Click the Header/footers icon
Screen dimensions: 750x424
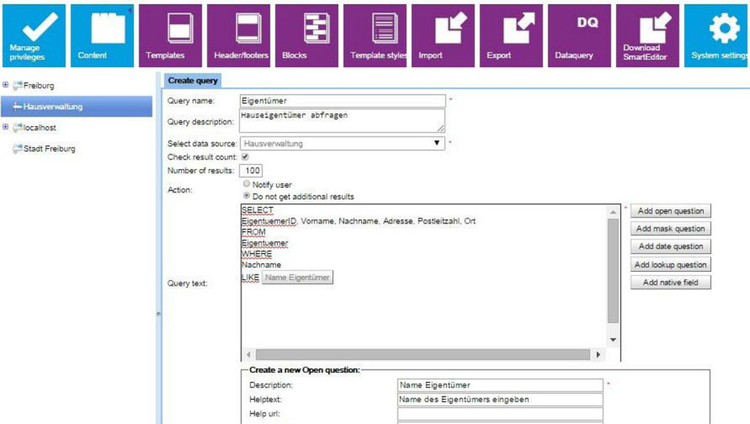pyautogui.click(x=239, y=34)
